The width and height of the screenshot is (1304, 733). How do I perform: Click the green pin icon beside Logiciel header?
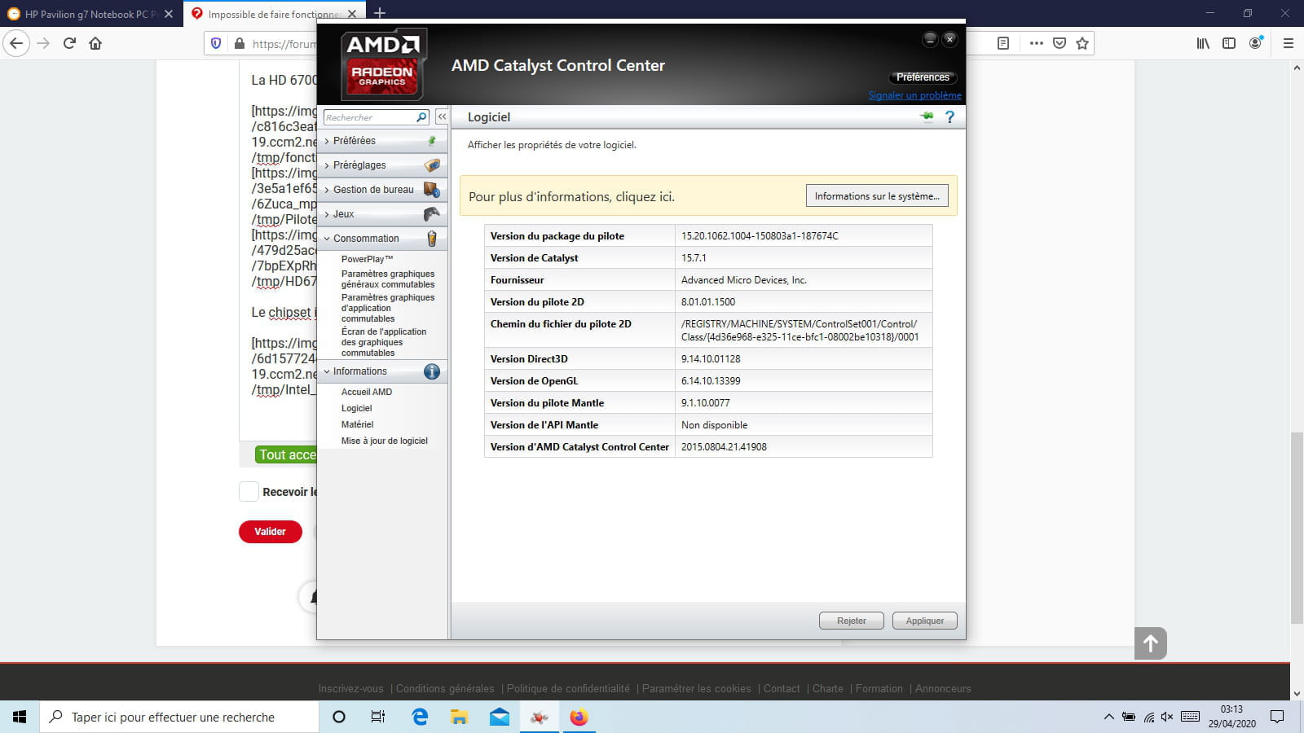click(927, 116)
